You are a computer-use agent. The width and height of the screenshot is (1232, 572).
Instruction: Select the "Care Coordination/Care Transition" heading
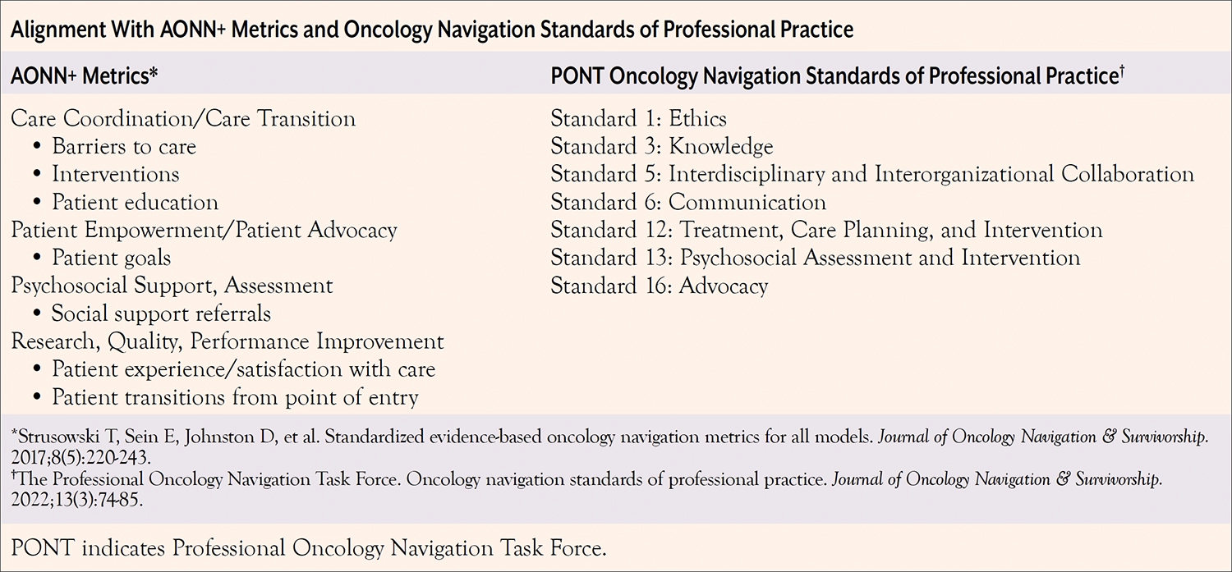pos(183,119)
